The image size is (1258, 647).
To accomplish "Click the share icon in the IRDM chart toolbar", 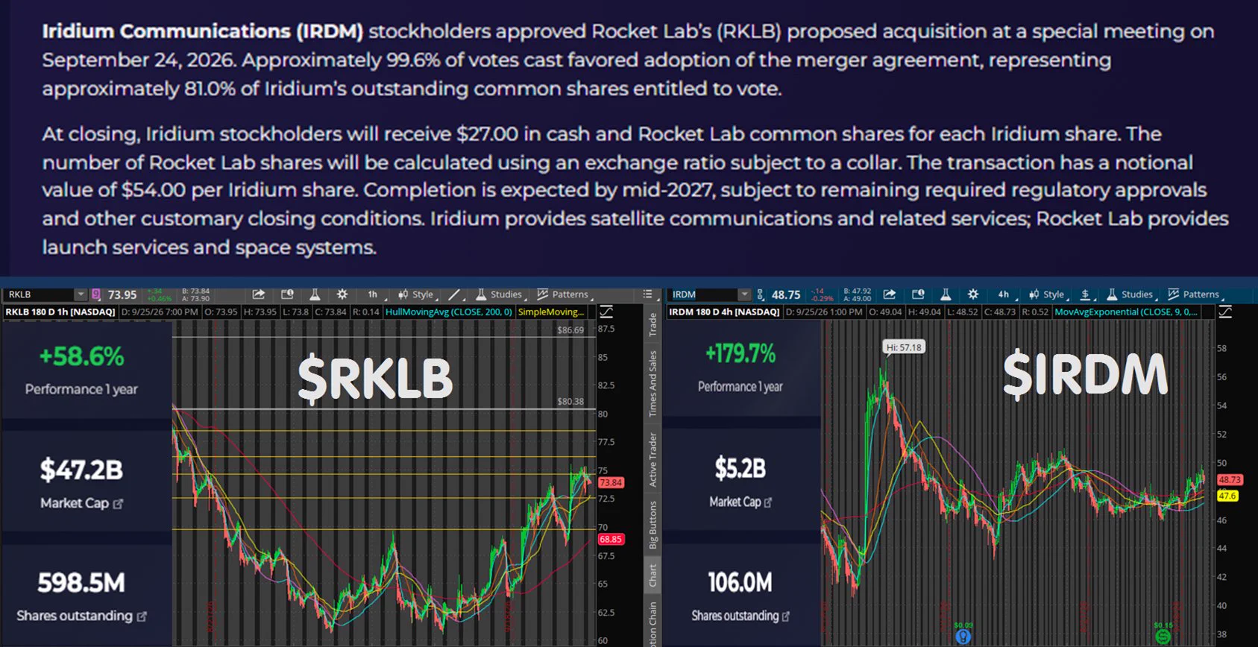I will pos(889,294).
